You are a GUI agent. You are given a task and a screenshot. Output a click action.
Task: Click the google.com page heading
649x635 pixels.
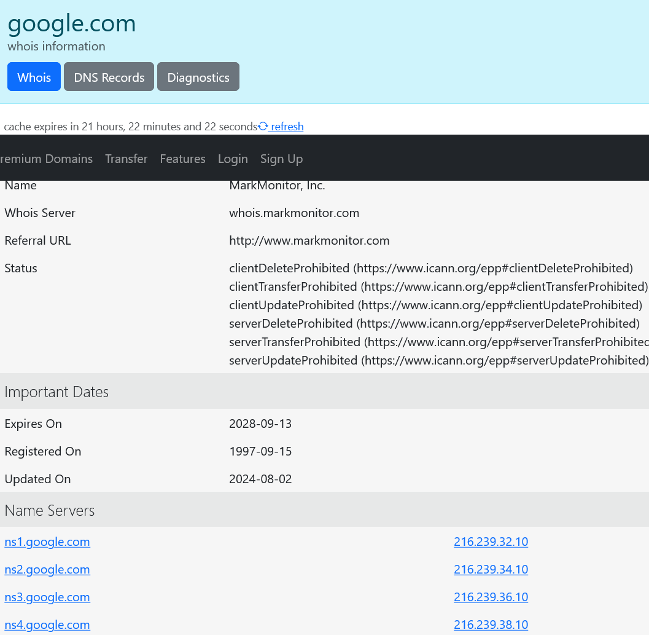[72, 24]
